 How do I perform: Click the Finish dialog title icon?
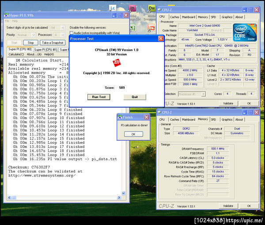[120, 117]
